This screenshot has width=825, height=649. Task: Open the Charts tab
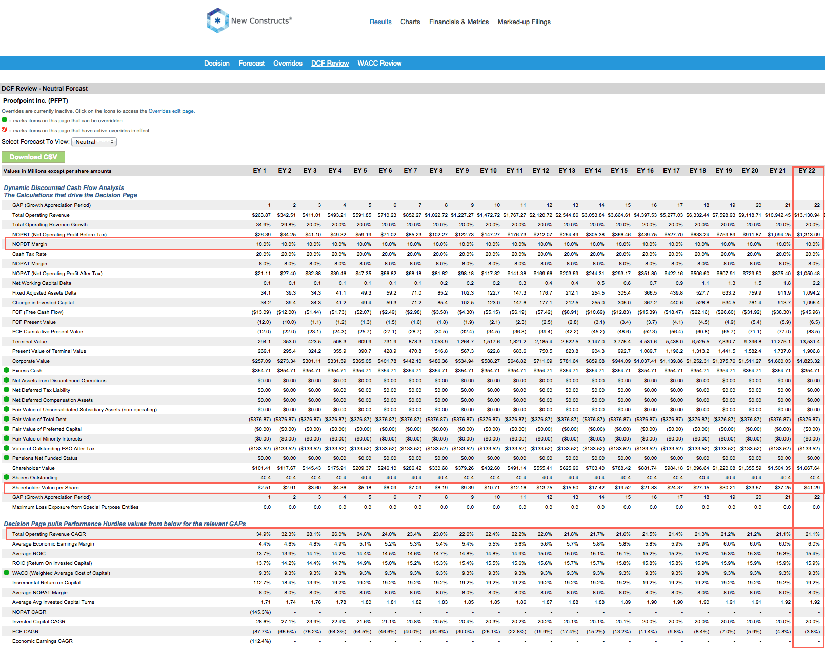click(410, 22)
